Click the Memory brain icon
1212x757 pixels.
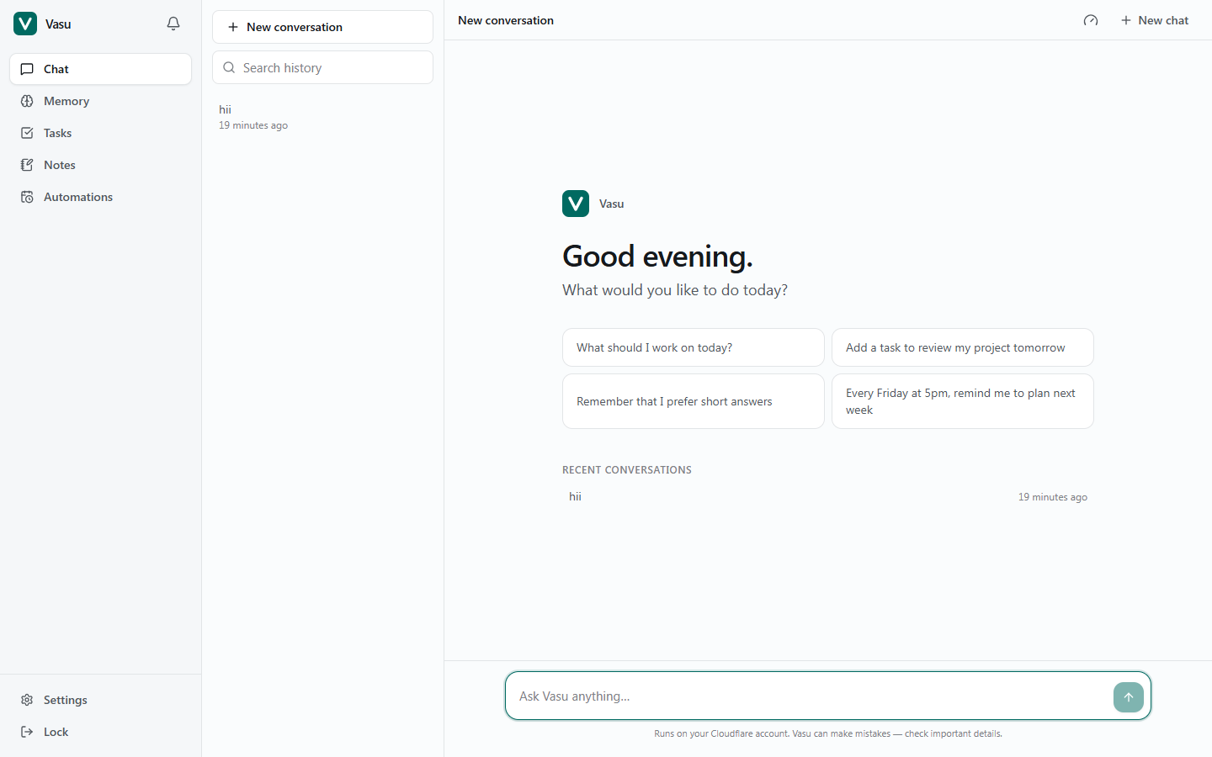[x=27, y=101]
